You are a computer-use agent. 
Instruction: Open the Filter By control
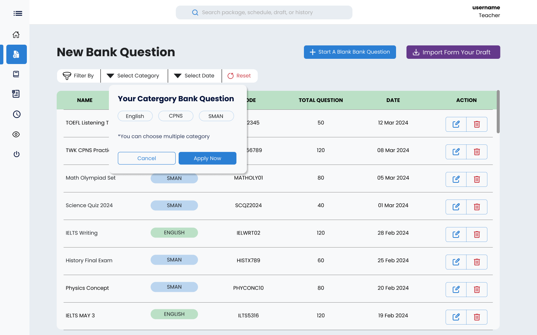[79, 76]
